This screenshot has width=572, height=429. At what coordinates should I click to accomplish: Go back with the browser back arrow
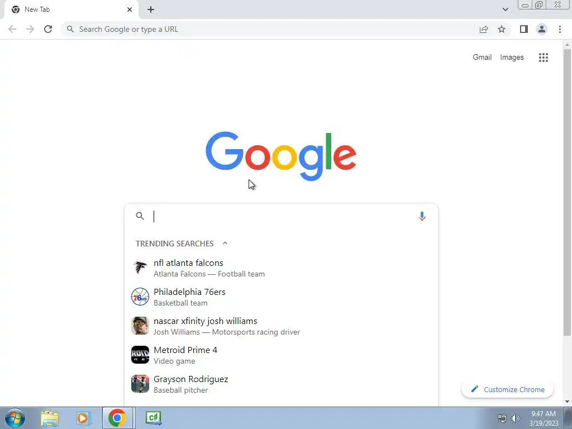pos(12,29)
